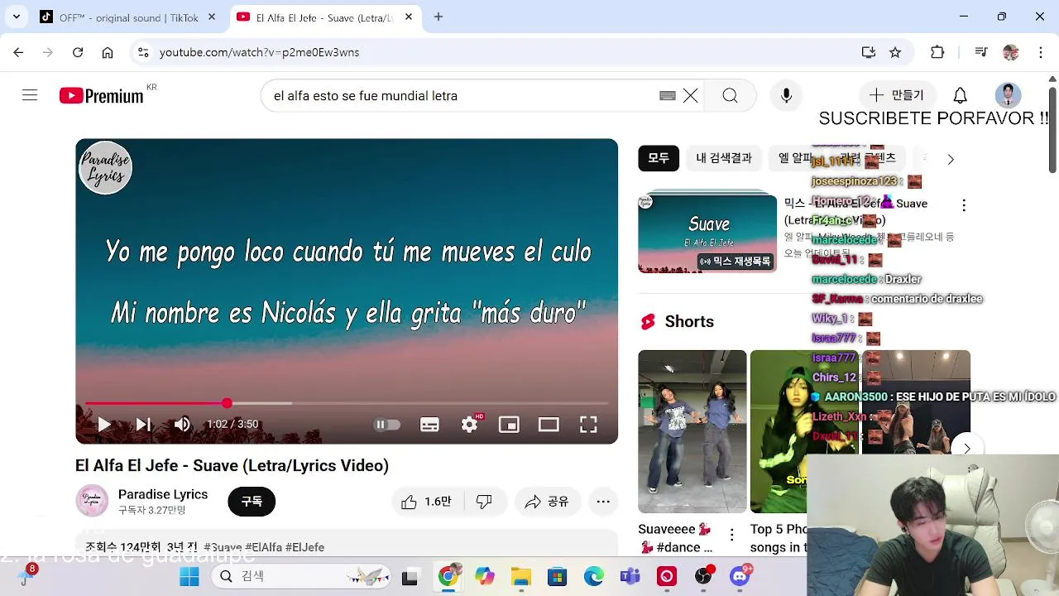Reload the current page
Screen dimensions: 1059x596
coord(78,52)
